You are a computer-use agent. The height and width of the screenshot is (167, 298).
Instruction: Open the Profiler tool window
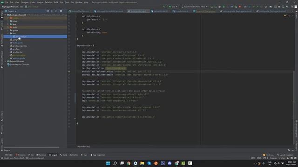(74, 155)
